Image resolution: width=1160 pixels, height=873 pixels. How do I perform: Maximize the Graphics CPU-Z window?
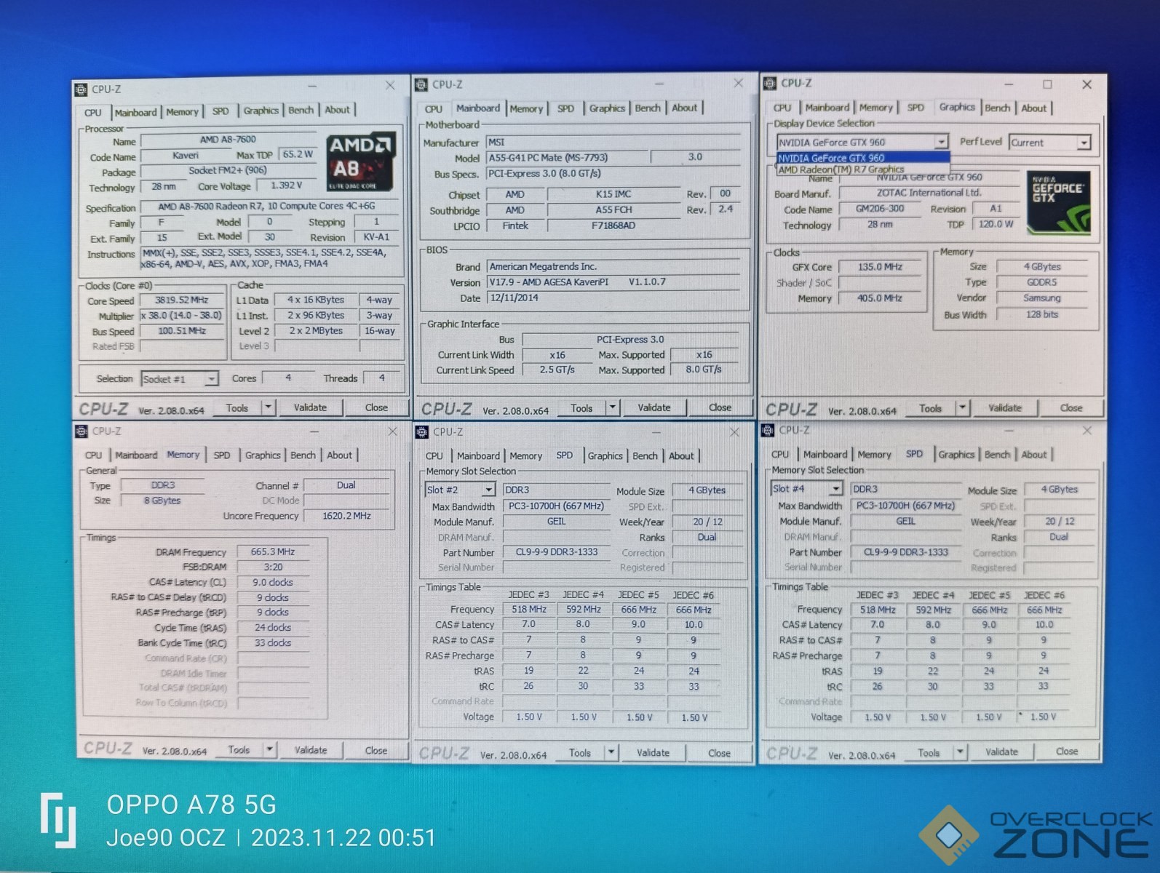[x=1047, y=84]
